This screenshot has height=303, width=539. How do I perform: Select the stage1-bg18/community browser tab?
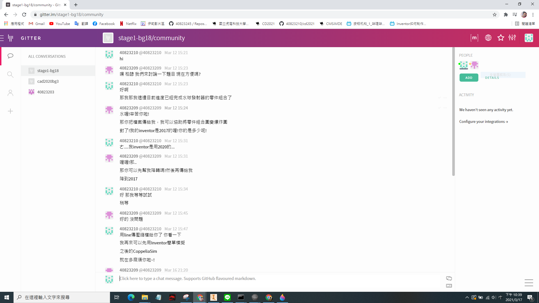click(36, 5)
